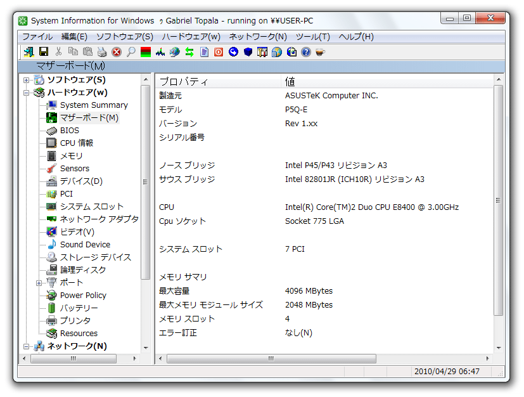The width and height of the screenshot is (524, 397).
Task: Select the プリンタ tree item
Action: coord(75,321)
